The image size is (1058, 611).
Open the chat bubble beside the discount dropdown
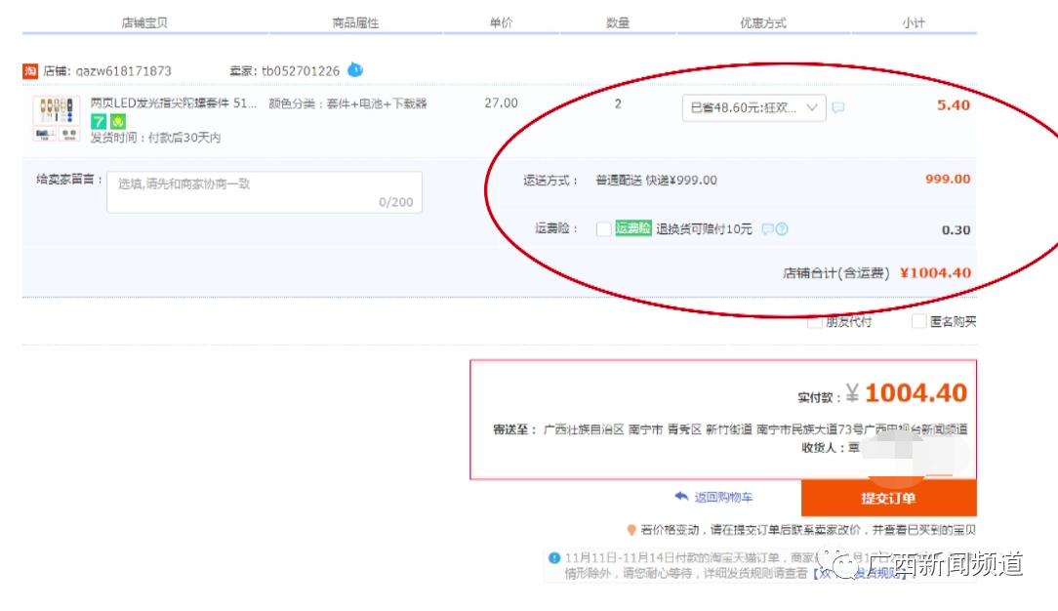(x=837, y=107)
